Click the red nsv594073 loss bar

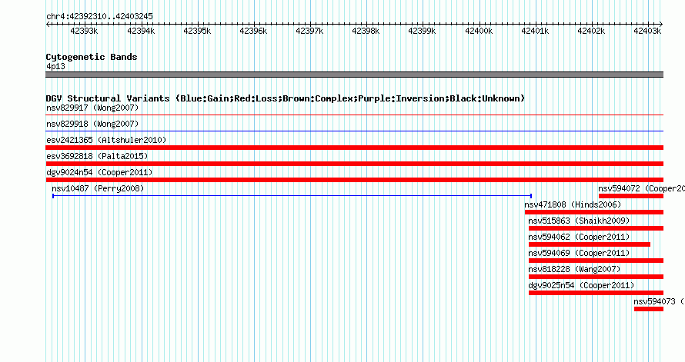(649, 309)
